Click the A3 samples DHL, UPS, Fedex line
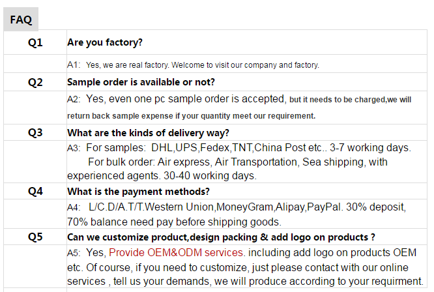Image resolution: width=434 pixels, height=292 pixels. click(239, 148)
